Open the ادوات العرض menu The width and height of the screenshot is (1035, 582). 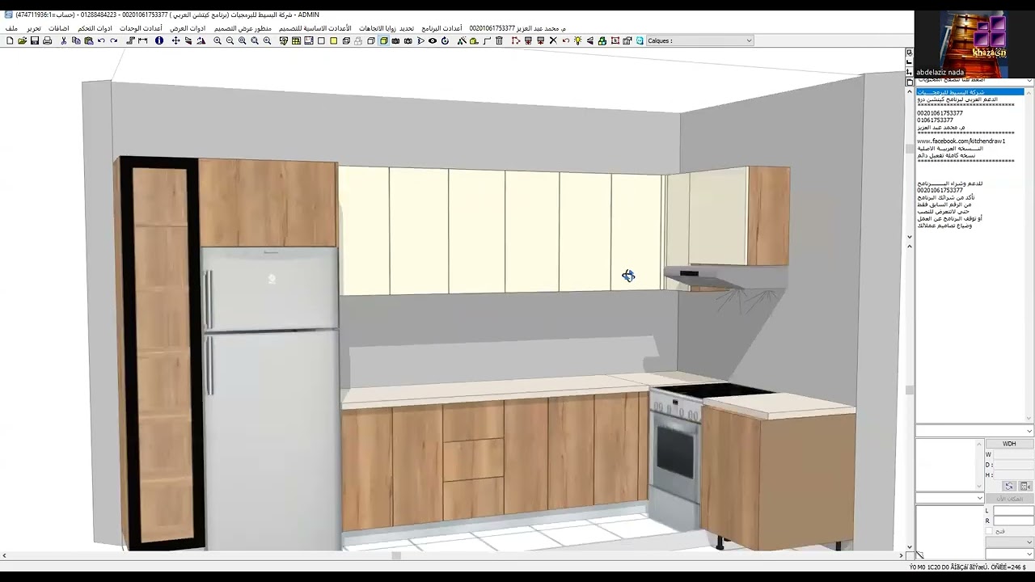coord(188,28)
